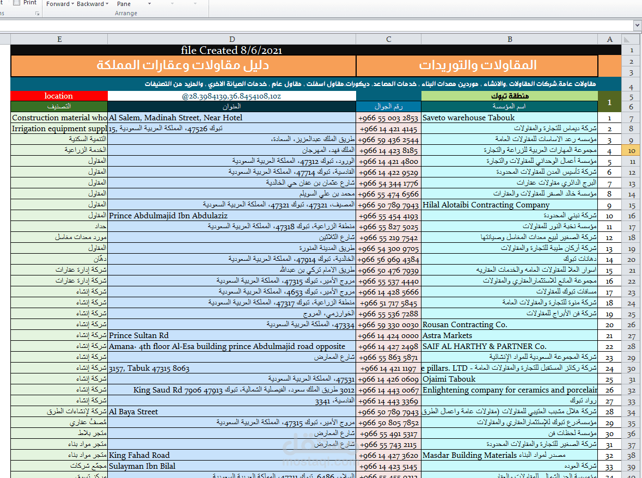
Task: Click inside the formula bar field
Action: 316,26
